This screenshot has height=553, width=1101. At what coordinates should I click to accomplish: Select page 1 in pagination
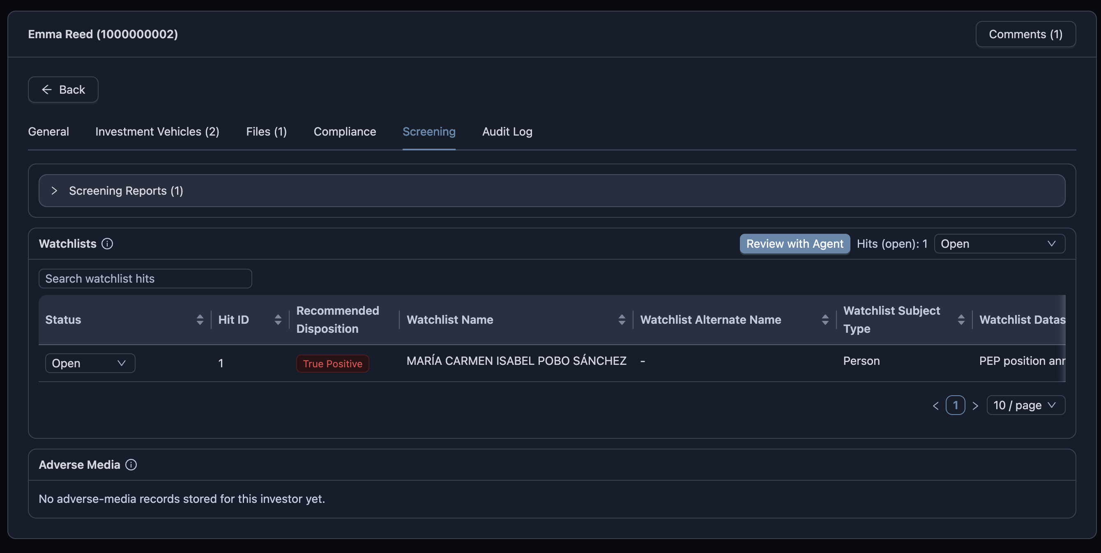coord(955,405)
